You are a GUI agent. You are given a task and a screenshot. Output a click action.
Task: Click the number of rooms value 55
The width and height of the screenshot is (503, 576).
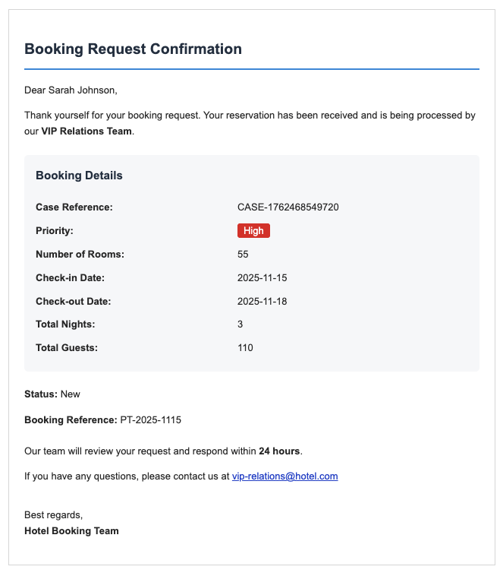point(243,254)
